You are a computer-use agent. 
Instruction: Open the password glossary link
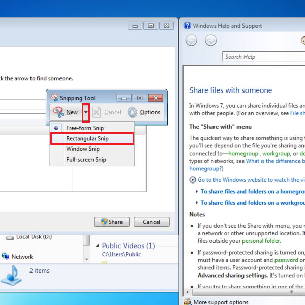286,260
